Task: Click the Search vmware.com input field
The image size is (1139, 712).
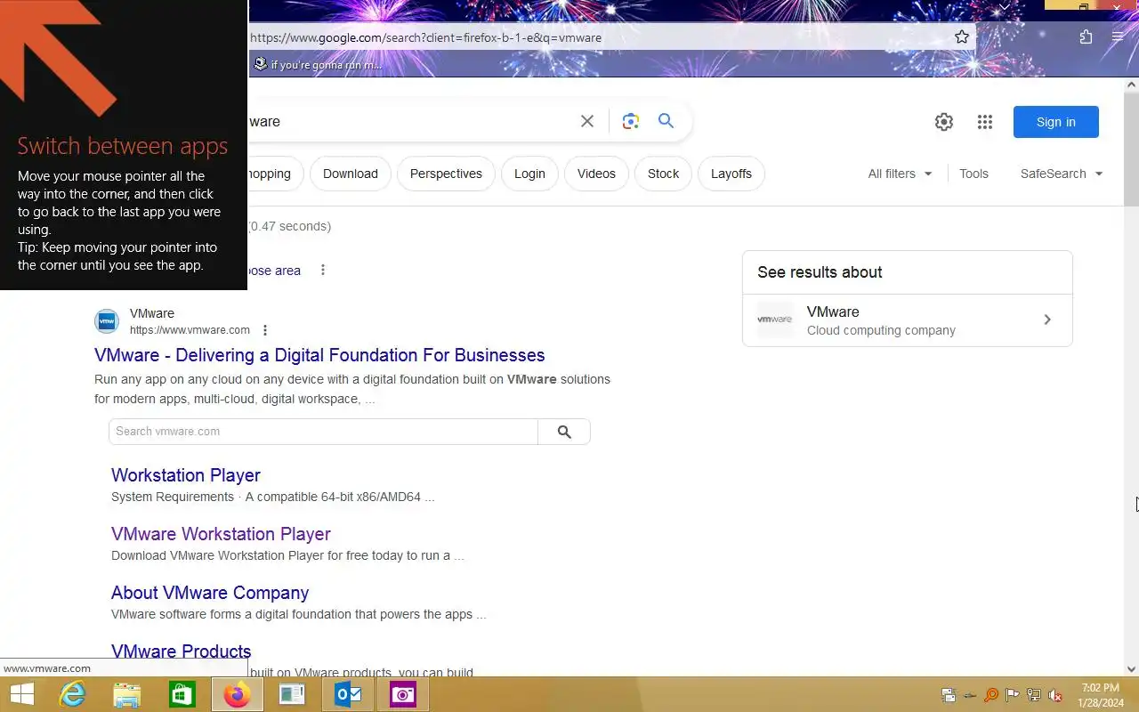Action: (x=323, y=432)
